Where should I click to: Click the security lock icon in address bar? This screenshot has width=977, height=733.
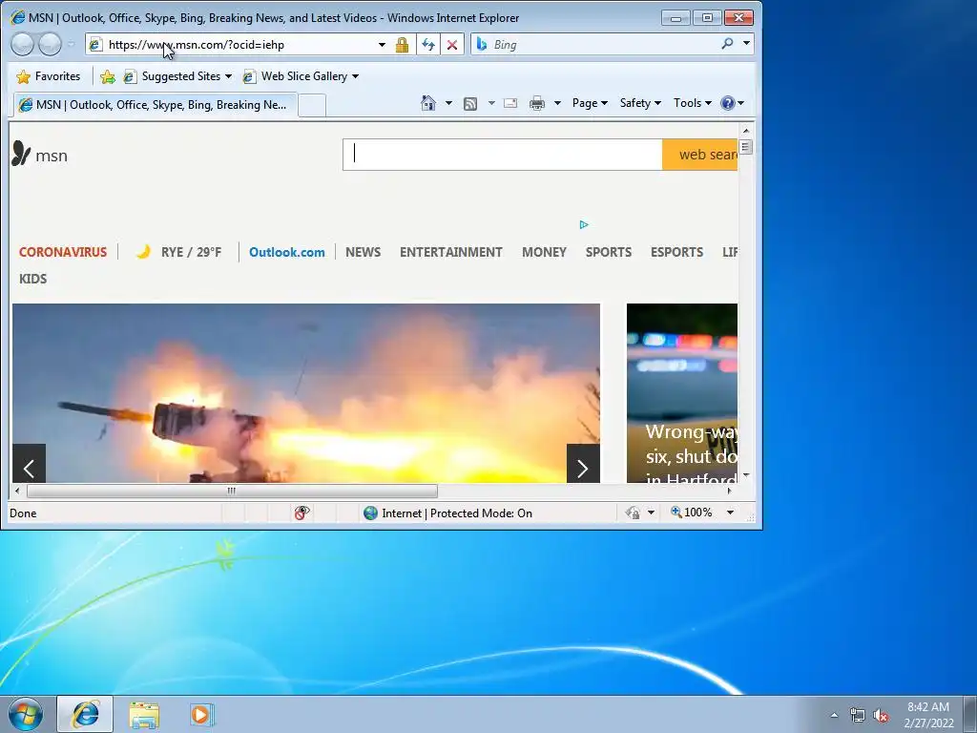[402, 45]
